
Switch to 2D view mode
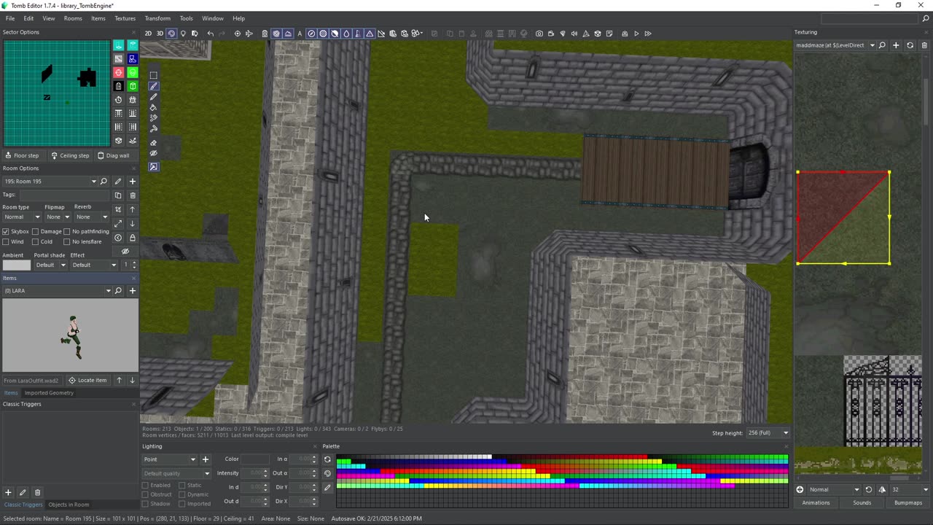pos(148,34)
